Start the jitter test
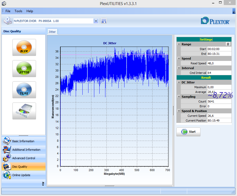The image size is (237, 196). pyautogui.click(x=188, y=132)
